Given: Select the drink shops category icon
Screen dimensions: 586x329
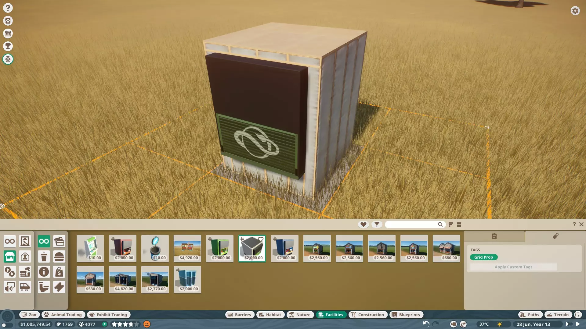Looking at the screenshot, I should 44,257.
